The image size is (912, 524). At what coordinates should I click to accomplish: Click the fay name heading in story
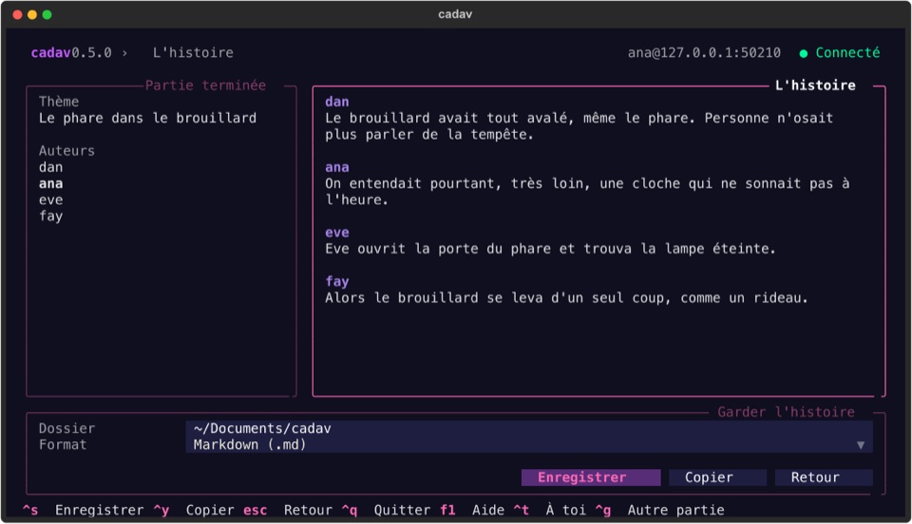(x=336, y=282)
